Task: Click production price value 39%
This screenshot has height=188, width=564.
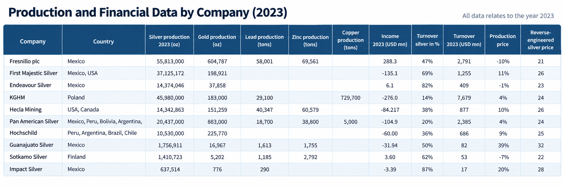Action: (503, 145)
